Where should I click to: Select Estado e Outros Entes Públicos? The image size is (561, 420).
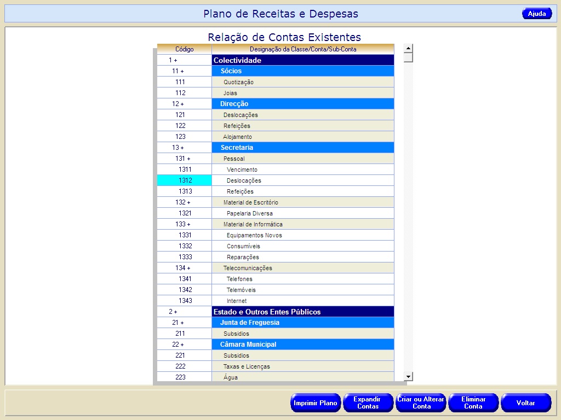[302, 312]
